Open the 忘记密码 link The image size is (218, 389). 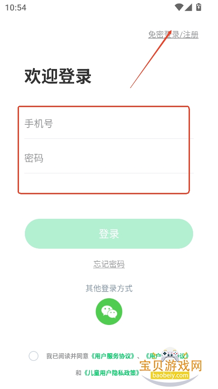pos(109,264)
